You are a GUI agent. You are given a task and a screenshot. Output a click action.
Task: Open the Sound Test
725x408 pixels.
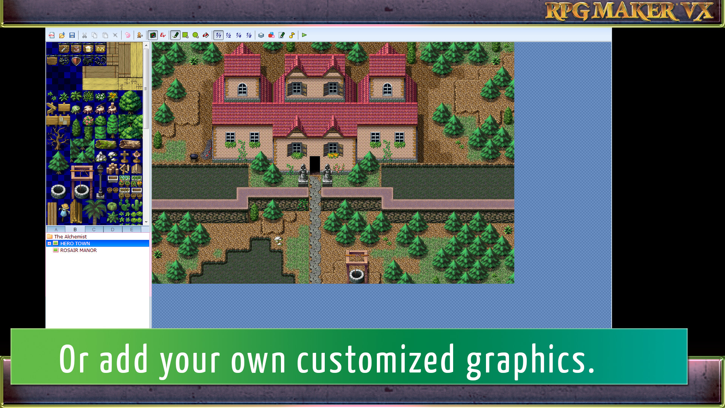coord(292,35)
